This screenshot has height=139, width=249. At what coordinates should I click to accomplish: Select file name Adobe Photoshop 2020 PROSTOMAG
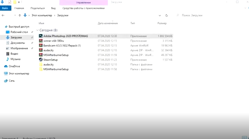(66, 36)
